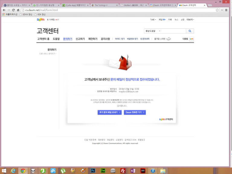The height and width of the screenshot is (174, 232).
Task: Open the 카페 link in the top bar
Action: [x=170, y=20]
